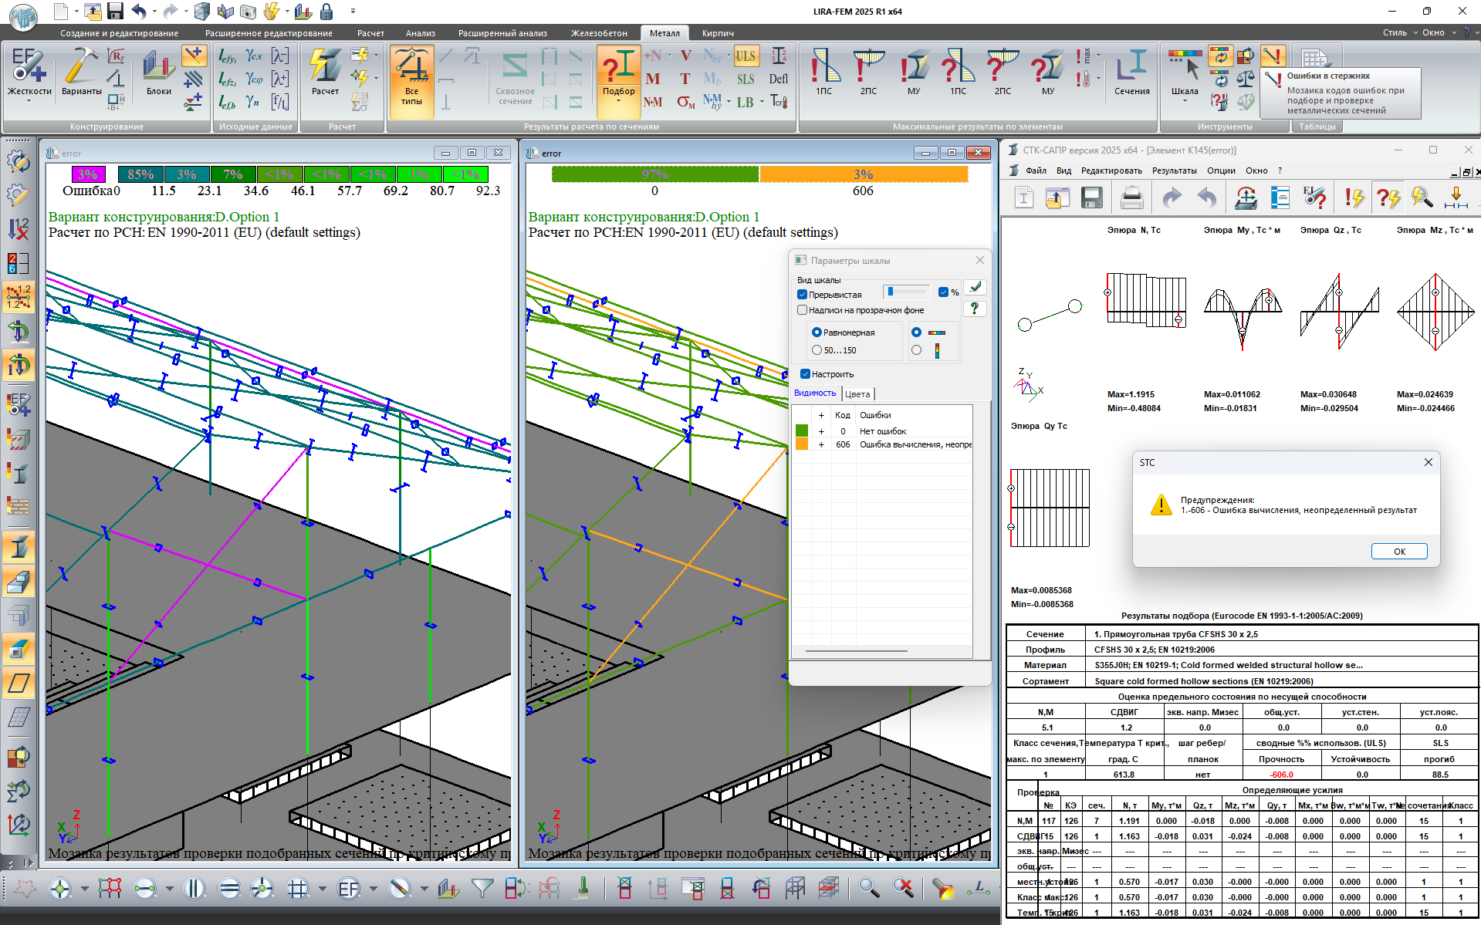
Task: Expand the Подбор dropdown arrow
Action: 618,101
